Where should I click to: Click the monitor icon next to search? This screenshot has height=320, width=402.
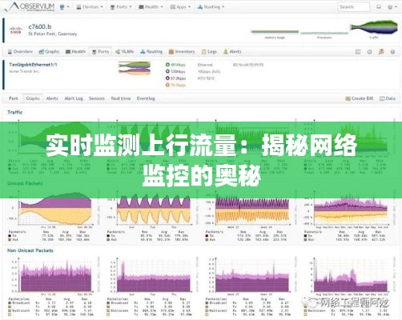click(x=379, y=7)
